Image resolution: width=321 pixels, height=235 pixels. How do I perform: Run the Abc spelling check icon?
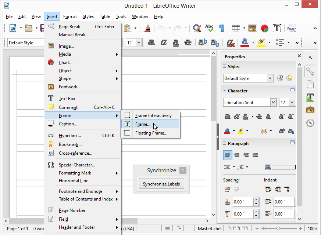[209, 28]
